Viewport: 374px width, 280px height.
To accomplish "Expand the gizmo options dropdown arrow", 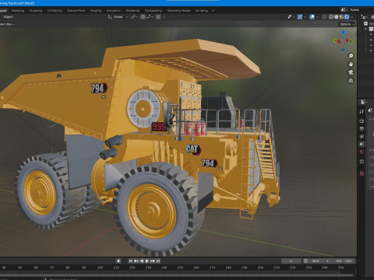I will click(x=305, y=17).
